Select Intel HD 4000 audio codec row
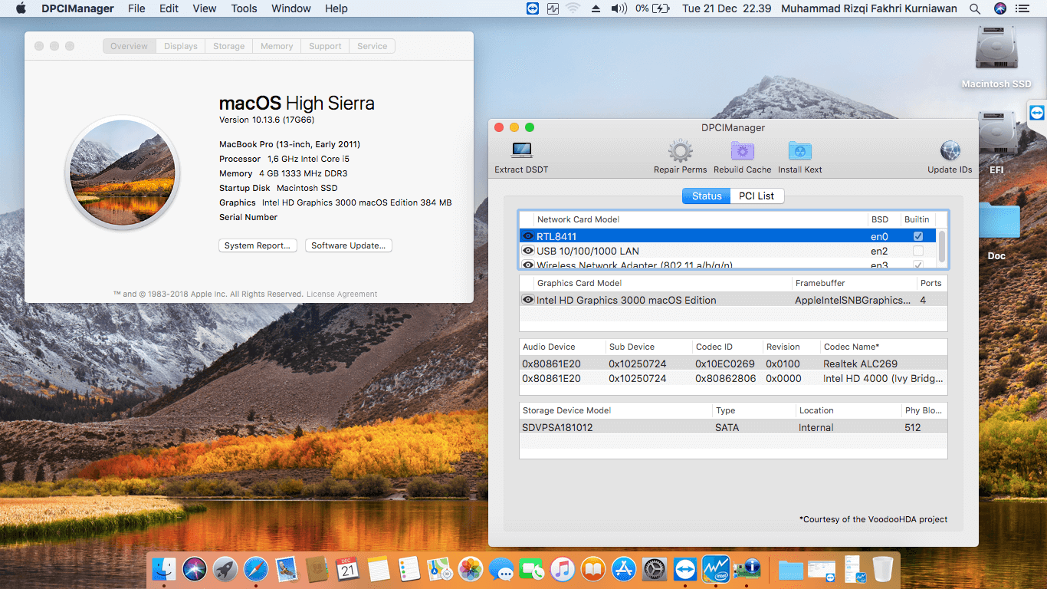 click(734, 378)
